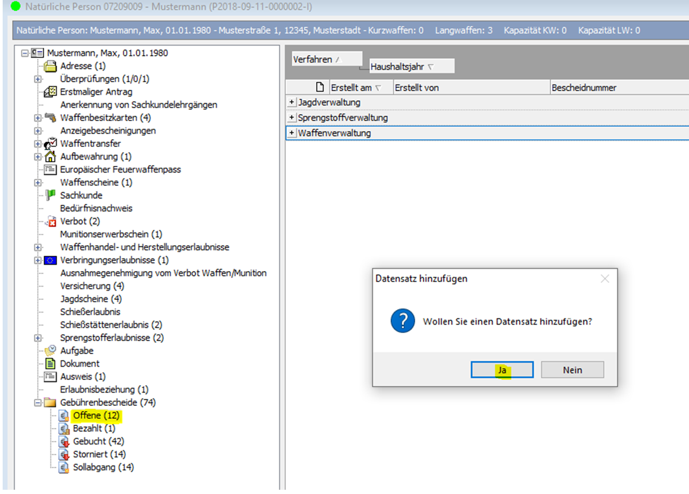Expand the Jagdverwaltung group row

click(292, 102)
